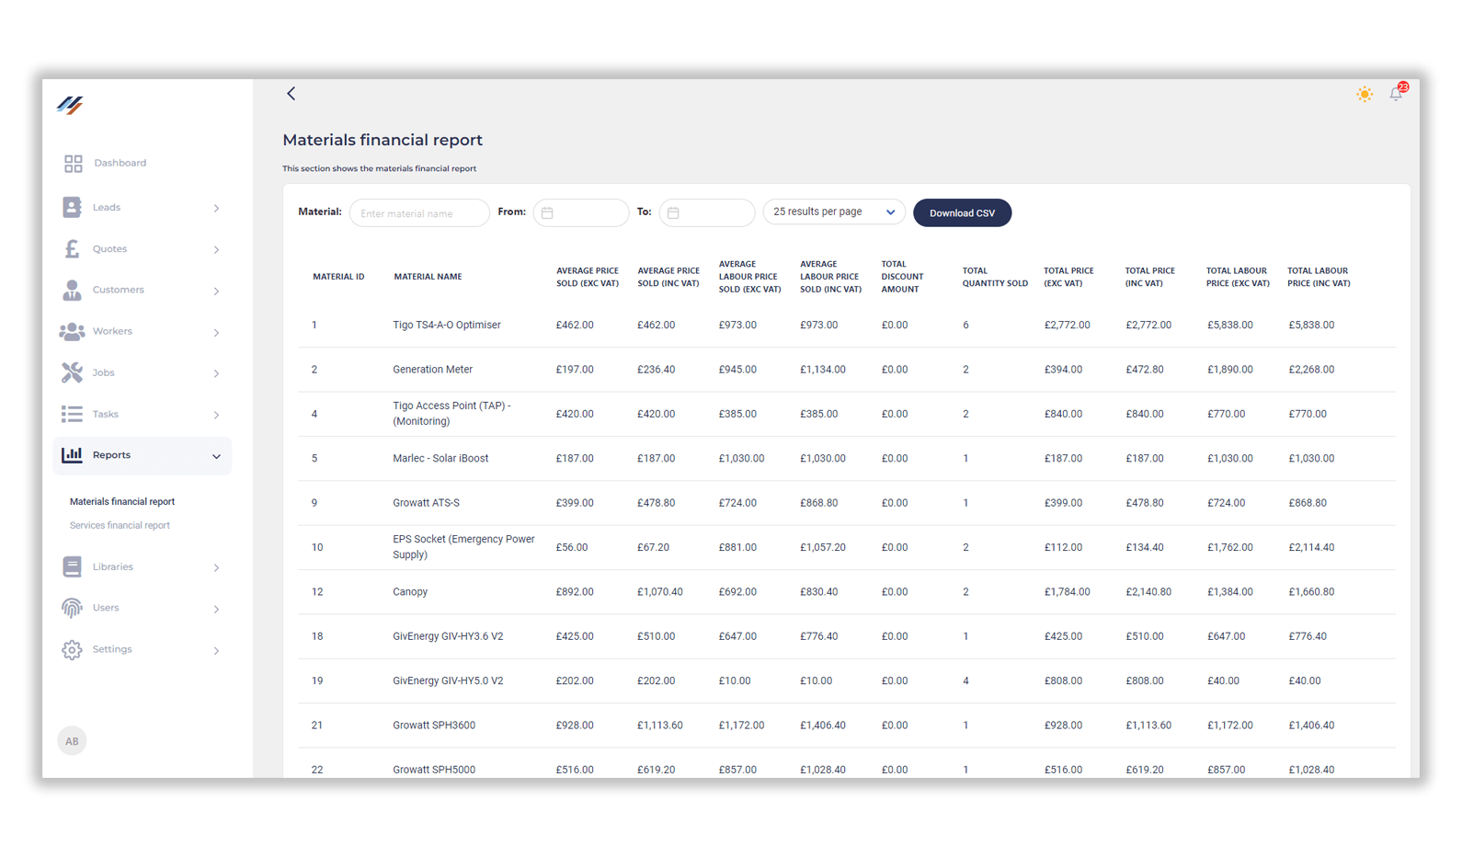The width and height of the screenshot is (1462, 857).
Task: Expand the Customers submenu chevron
Action: coord(216,291)
